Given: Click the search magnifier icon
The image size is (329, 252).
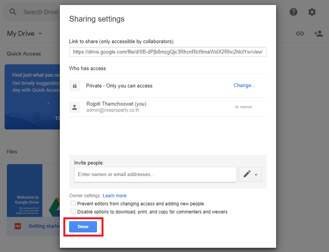Looking at the screenshot, I should tap(13, 12).
